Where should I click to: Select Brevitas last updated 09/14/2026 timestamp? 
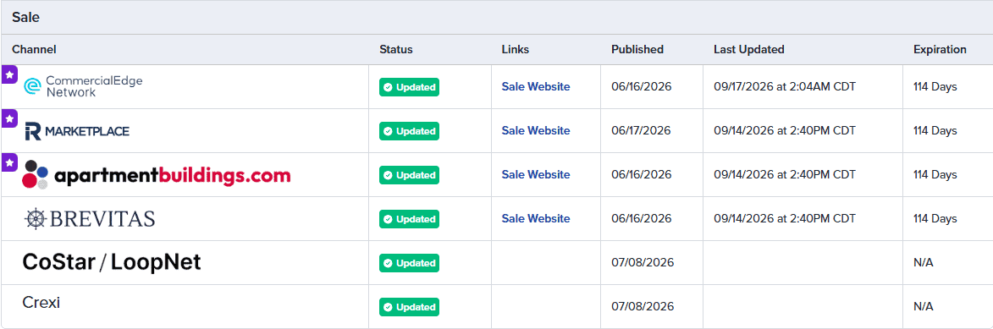[785, 218]
